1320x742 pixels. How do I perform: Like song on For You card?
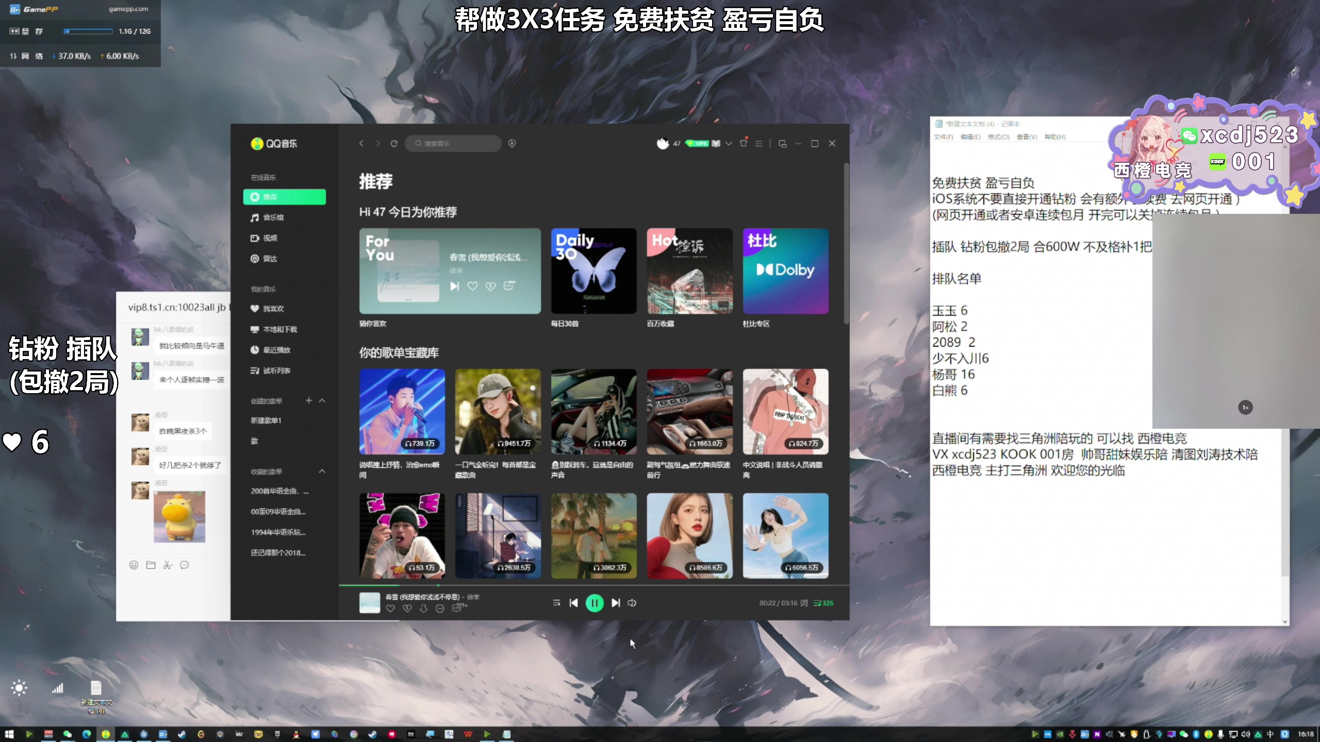[x=472, y=286]
